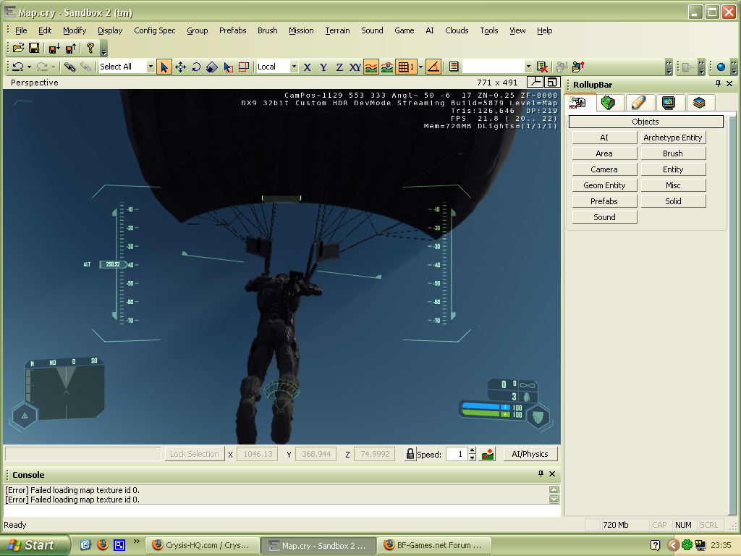Image resolution: width=741 pixels, height=556 pixels.
Task: Click the RollupBar pin icon
Action: click(x=718, y=84)
